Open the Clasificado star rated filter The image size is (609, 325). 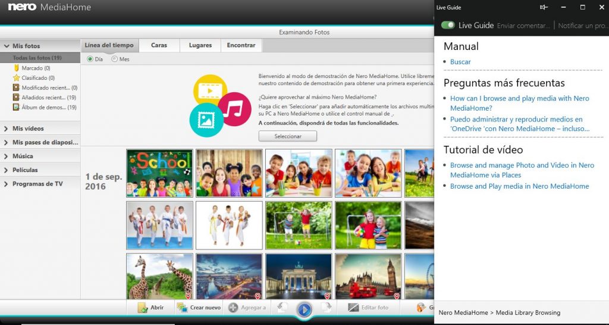coord(37,78)
